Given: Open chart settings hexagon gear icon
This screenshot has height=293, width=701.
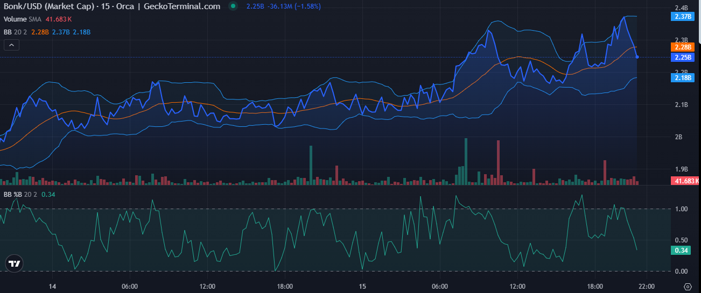Looking at the screenshot, I should point(687,286).
